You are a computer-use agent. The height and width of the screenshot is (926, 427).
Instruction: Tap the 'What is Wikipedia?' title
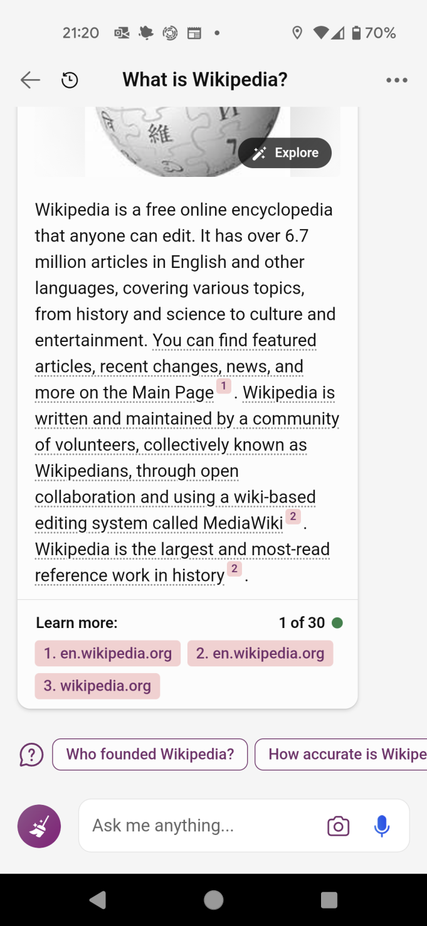coord(205,80)
